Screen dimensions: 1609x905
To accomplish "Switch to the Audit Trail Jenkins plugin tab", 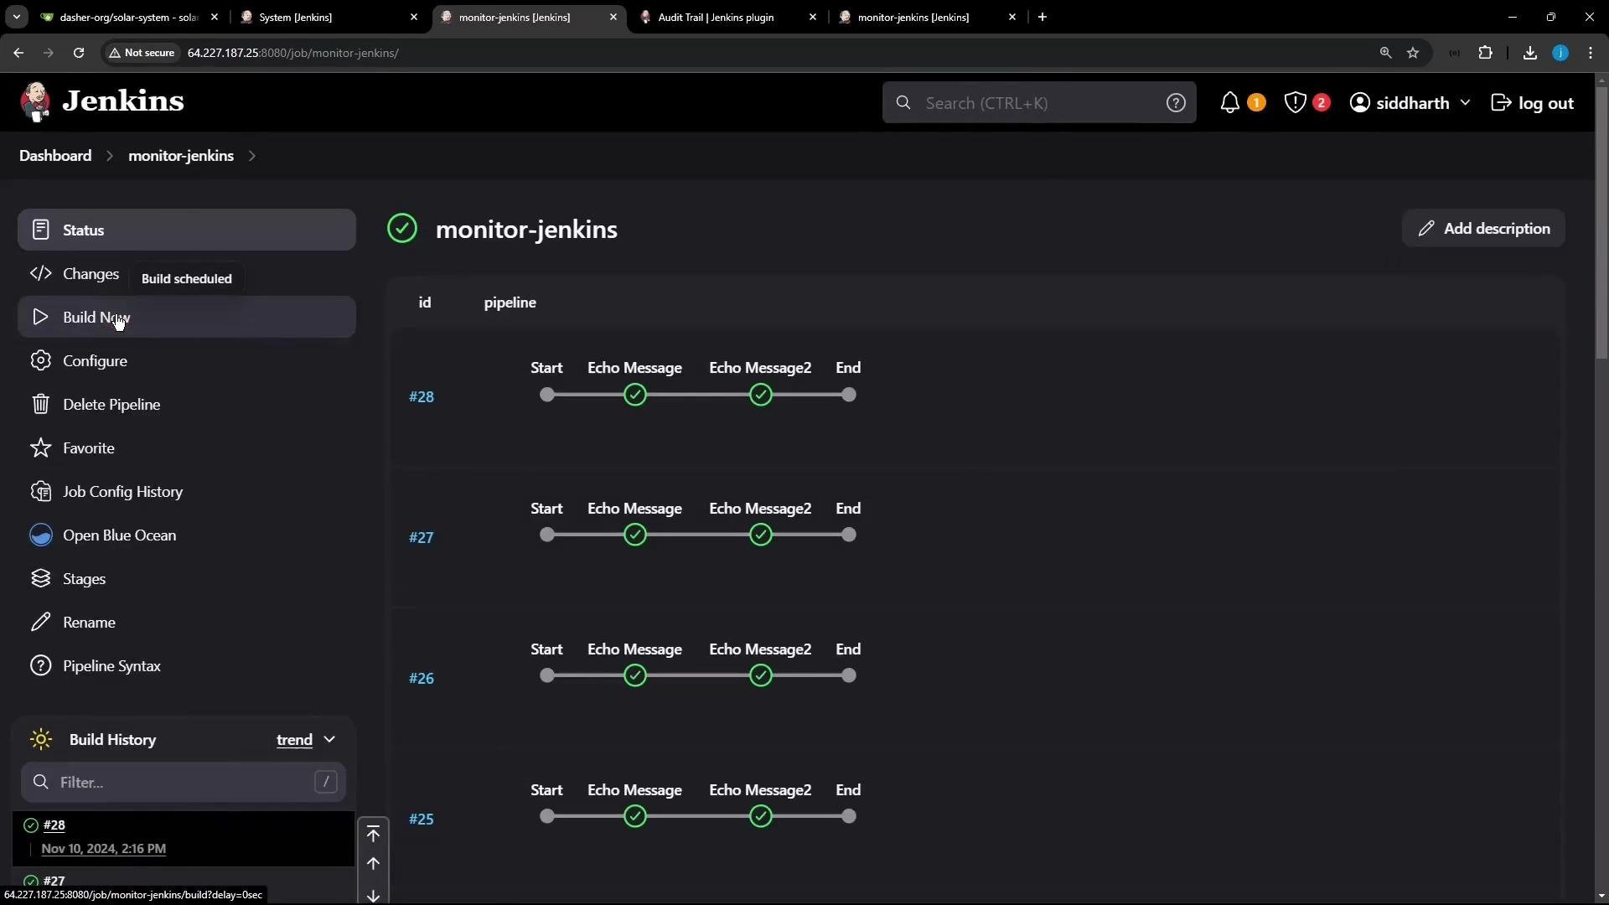I will click(728, 17).
